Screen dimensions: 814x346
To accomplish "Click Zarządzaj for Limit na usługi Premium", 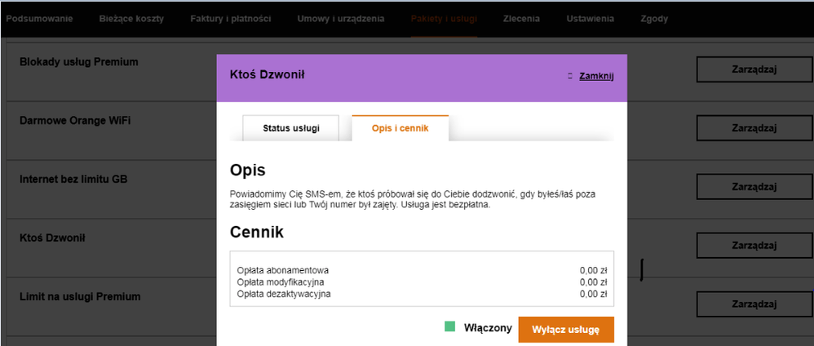I will (754, 304).
